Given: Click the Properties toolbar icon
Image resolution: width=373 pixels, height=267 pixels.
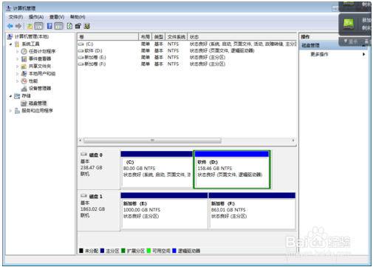Looking at the screenshot, I should (x=78, y=26).
